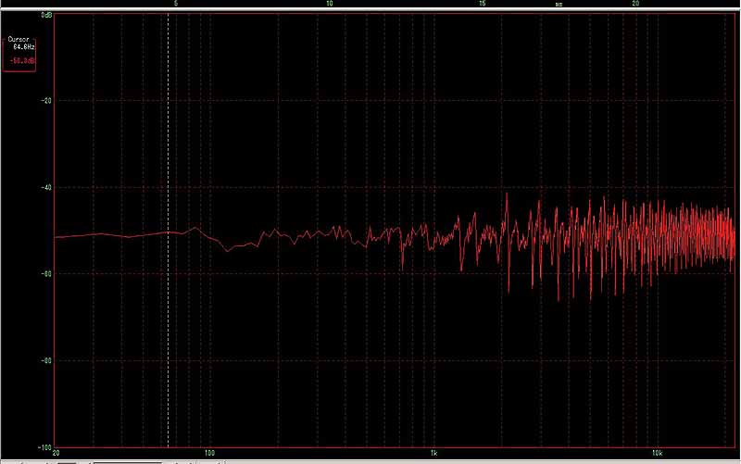Click the 100 Hz frequency axis label
Image resolution: width=741 pixels, height=464 pixels.
point(210,454)
